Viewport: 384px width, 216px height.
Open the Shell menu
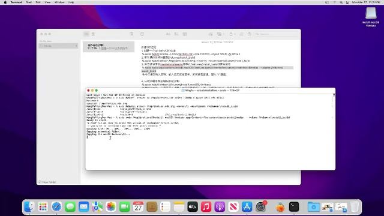[x=29, y=2]
